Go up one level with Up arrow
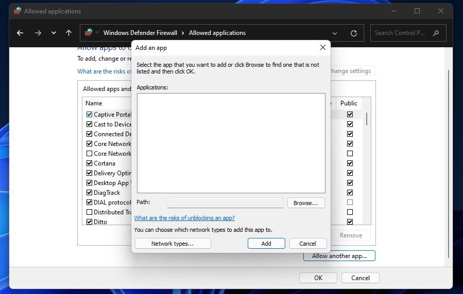 coord(68,33)
